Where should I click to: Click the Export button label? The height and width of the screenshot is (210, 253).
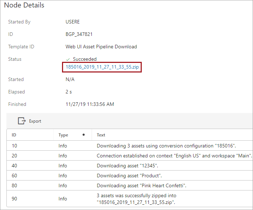pyautogui.click(x=35, y=121)
